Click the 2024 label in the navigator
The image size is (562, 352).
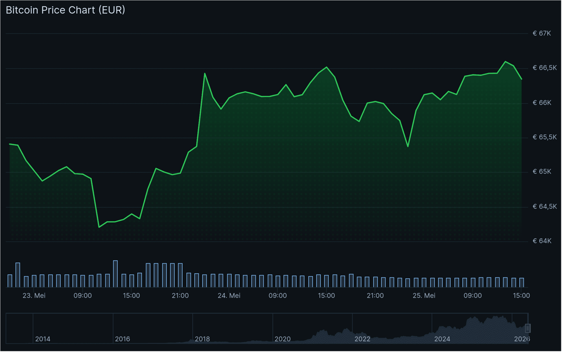(x=442, y=339)
